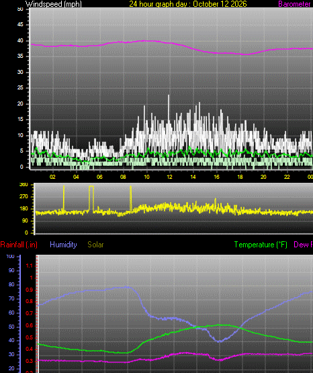Click the 35 mph windspeed axis label
This screenshot has width=313, height=373.
20,56
